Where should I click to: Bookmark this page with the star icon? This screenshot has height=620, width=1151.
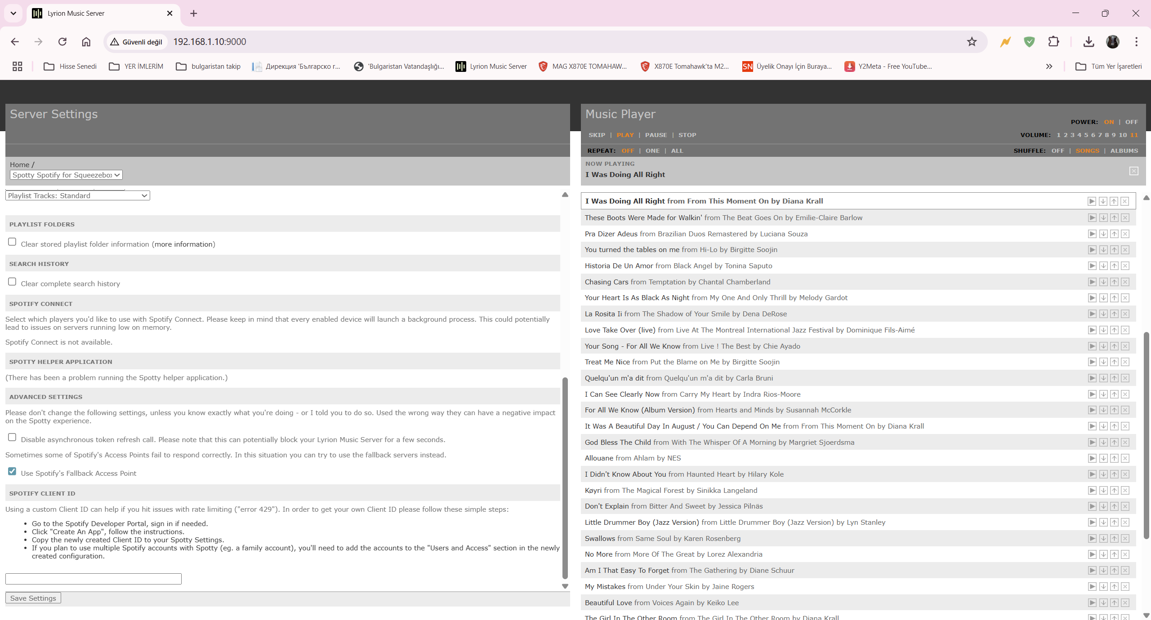click(x=972, y=42)
